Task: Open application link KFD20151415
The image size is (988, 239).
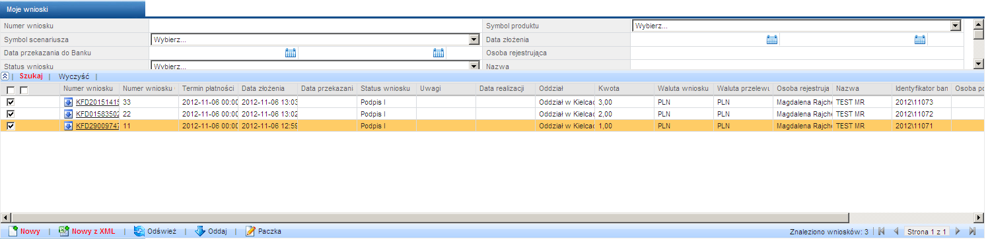Action: coord(97,103)
